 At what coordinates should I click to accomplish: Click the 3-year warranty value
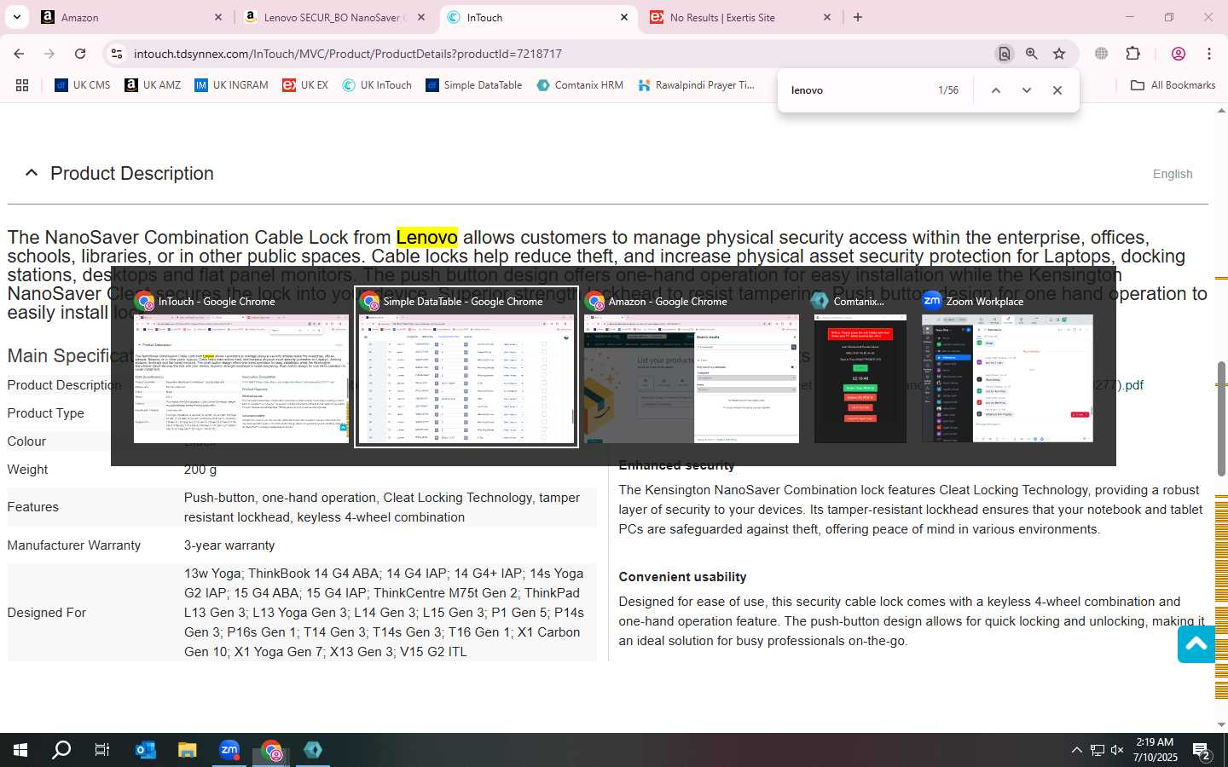[229, 545]
